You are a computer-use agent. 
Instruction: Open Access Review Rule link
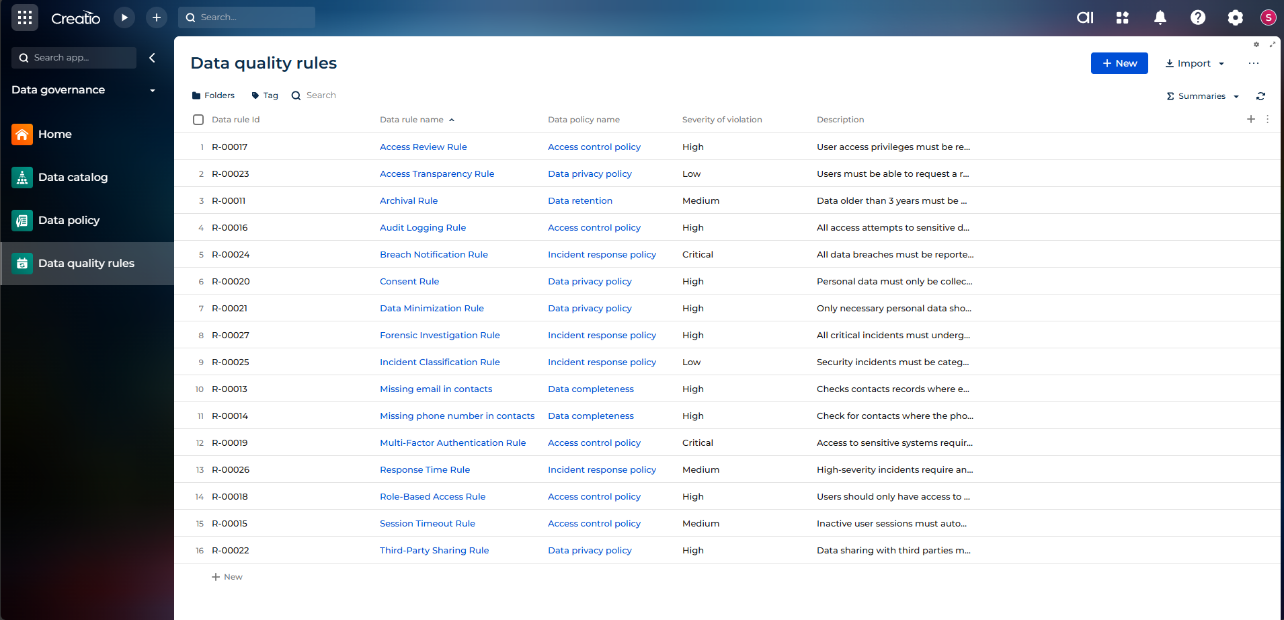[x=424, y=147]
